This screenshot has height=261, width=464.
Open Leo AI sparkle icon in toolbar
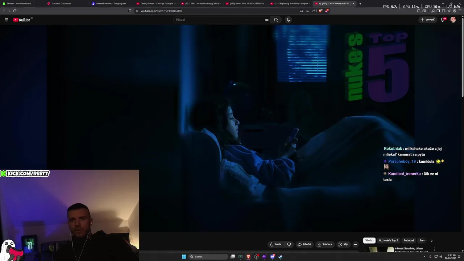(x=449, y=11)
